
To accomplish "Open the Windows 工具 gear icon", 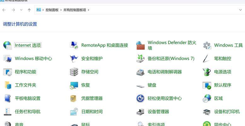I will [x=207, y=45].
